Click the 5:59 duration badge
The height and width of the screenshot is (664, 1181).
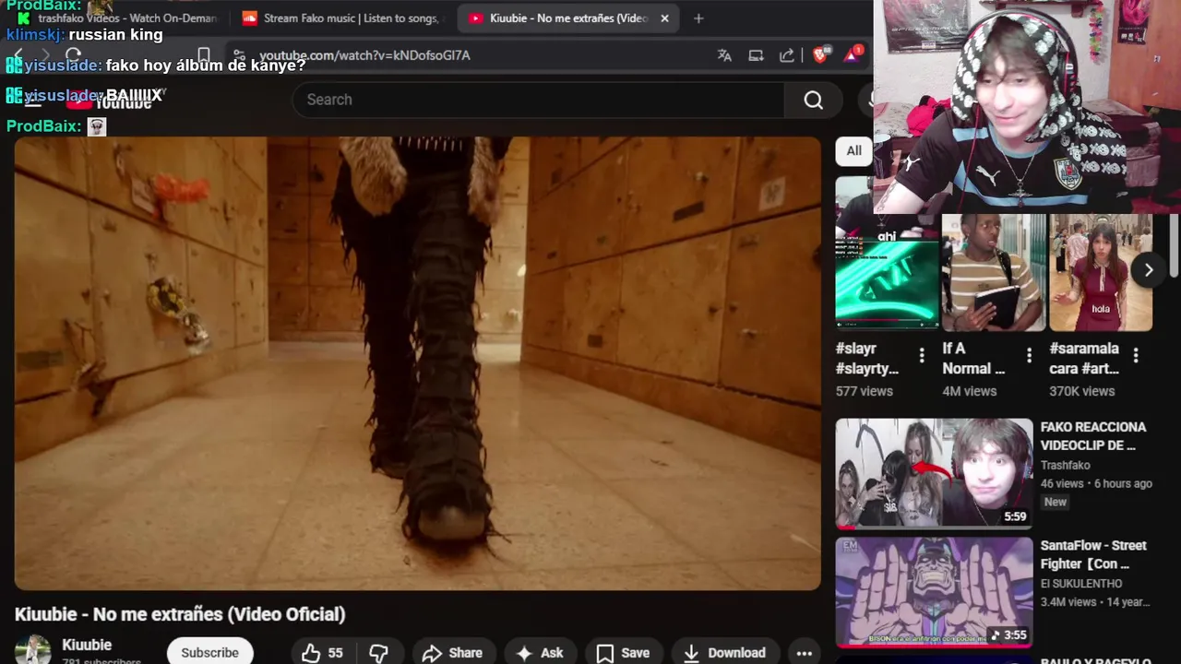(1015, 516)
